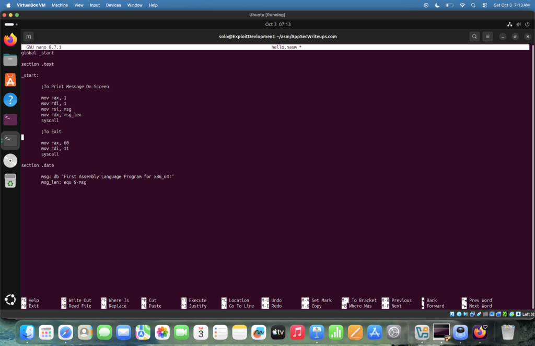This screenshot has height=346, width=535.
Task: Click the nano 'Write Out' shortcut label
Action: point(80,300)
